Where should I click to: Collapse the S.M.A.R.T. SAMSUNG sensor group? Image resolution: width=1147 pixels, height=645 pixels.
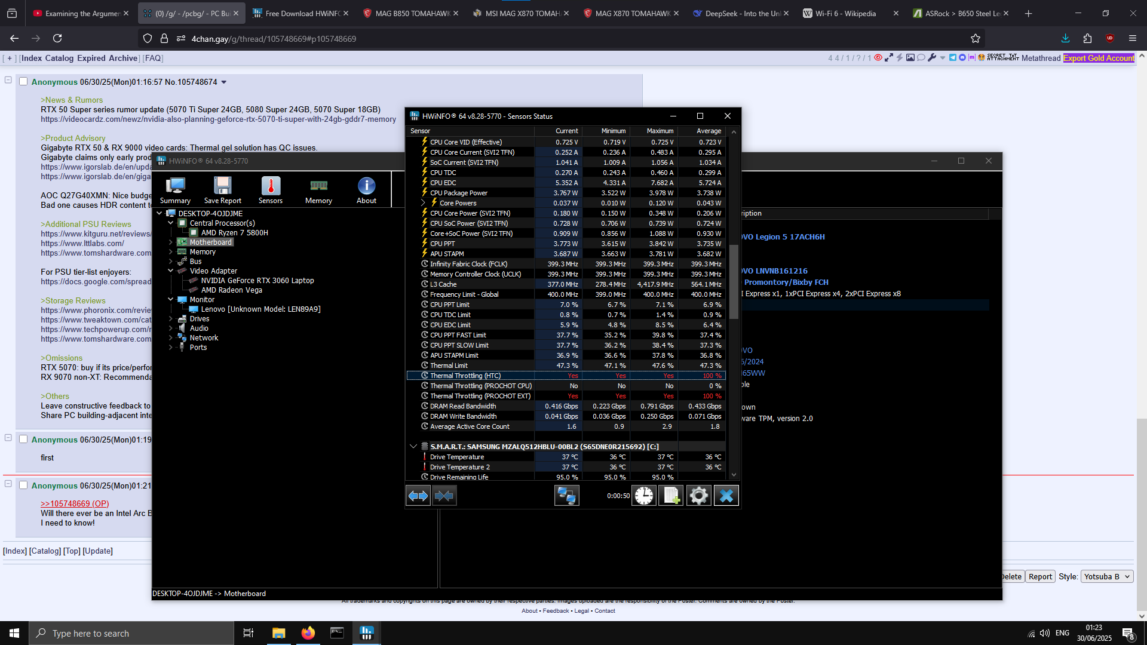413,446
